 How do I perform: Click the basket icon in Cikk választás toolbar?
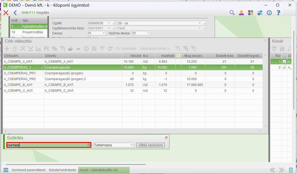(x=70, y=49)
